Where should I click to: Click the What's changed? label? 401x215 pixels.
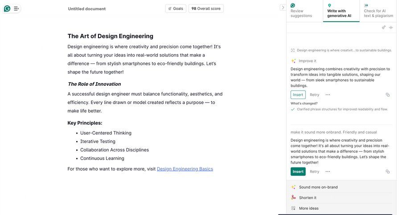[304, 104]
